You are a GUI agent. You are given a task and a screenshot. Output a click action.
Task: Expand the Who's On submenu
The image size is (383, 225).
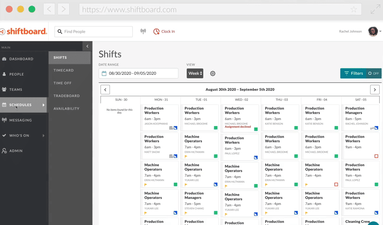pos(44,136)
